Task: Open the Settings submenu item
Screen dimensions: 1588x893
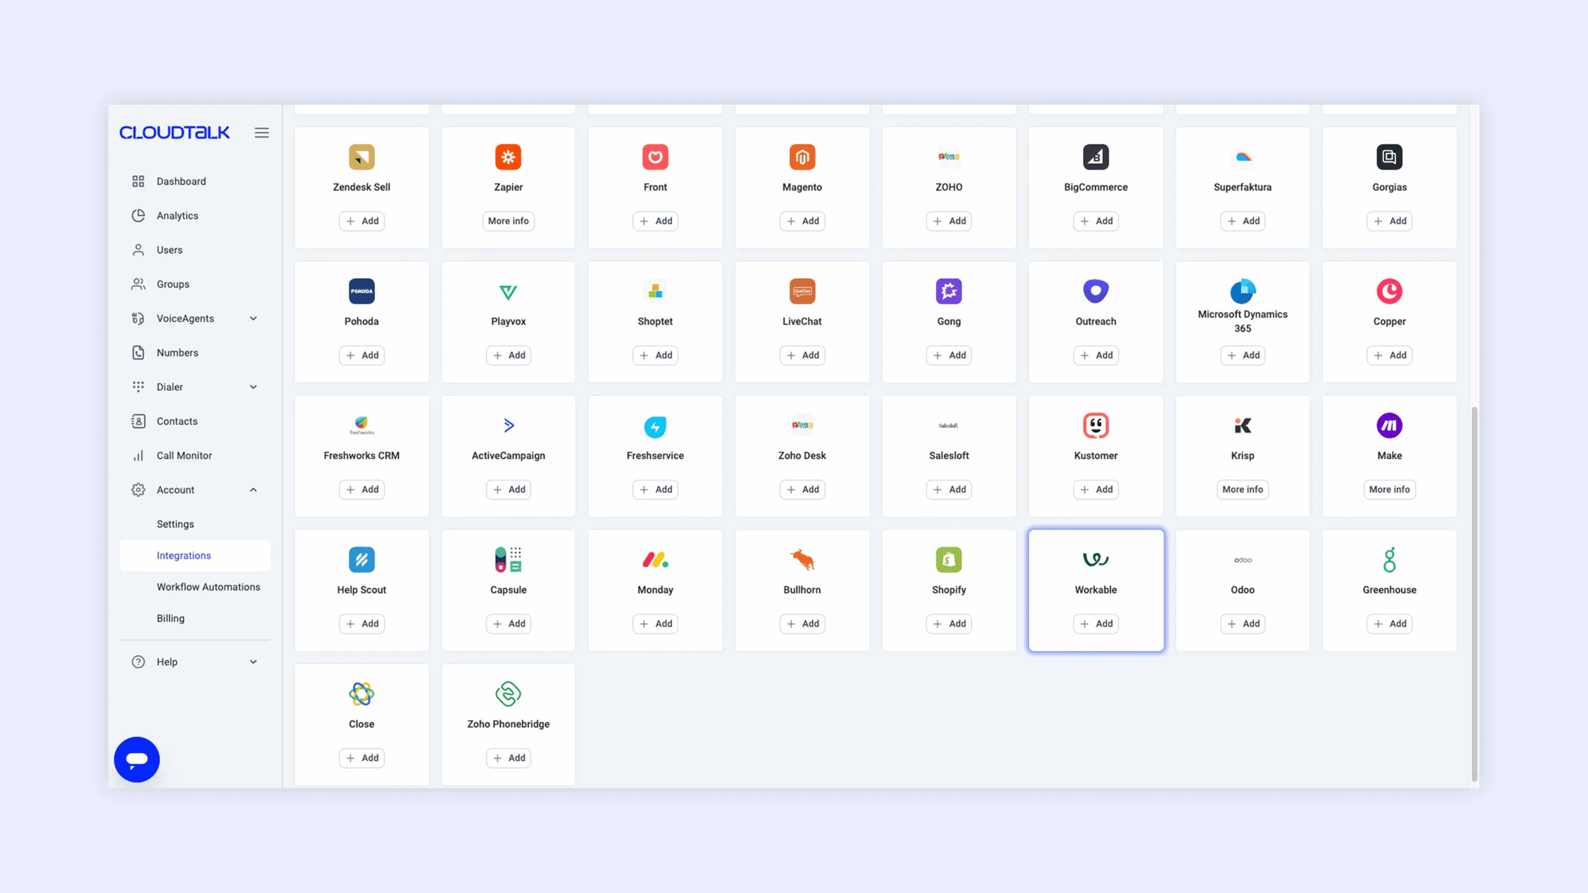Action: 175,524
